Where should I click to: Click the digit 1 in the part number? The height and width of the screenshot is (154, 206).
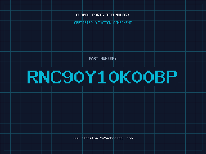(102, 77)
